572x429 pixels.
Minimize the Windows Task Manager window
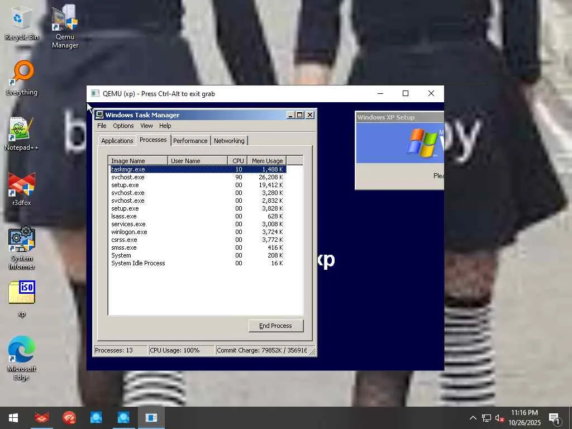point(290,115)
